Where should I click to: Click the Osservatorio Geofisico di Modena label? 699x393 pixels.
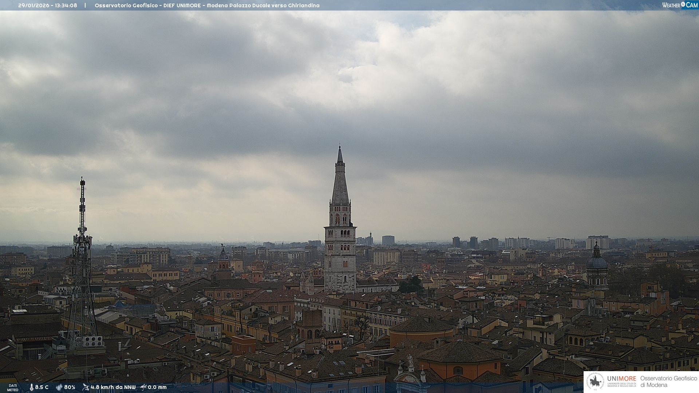point(668,382)
